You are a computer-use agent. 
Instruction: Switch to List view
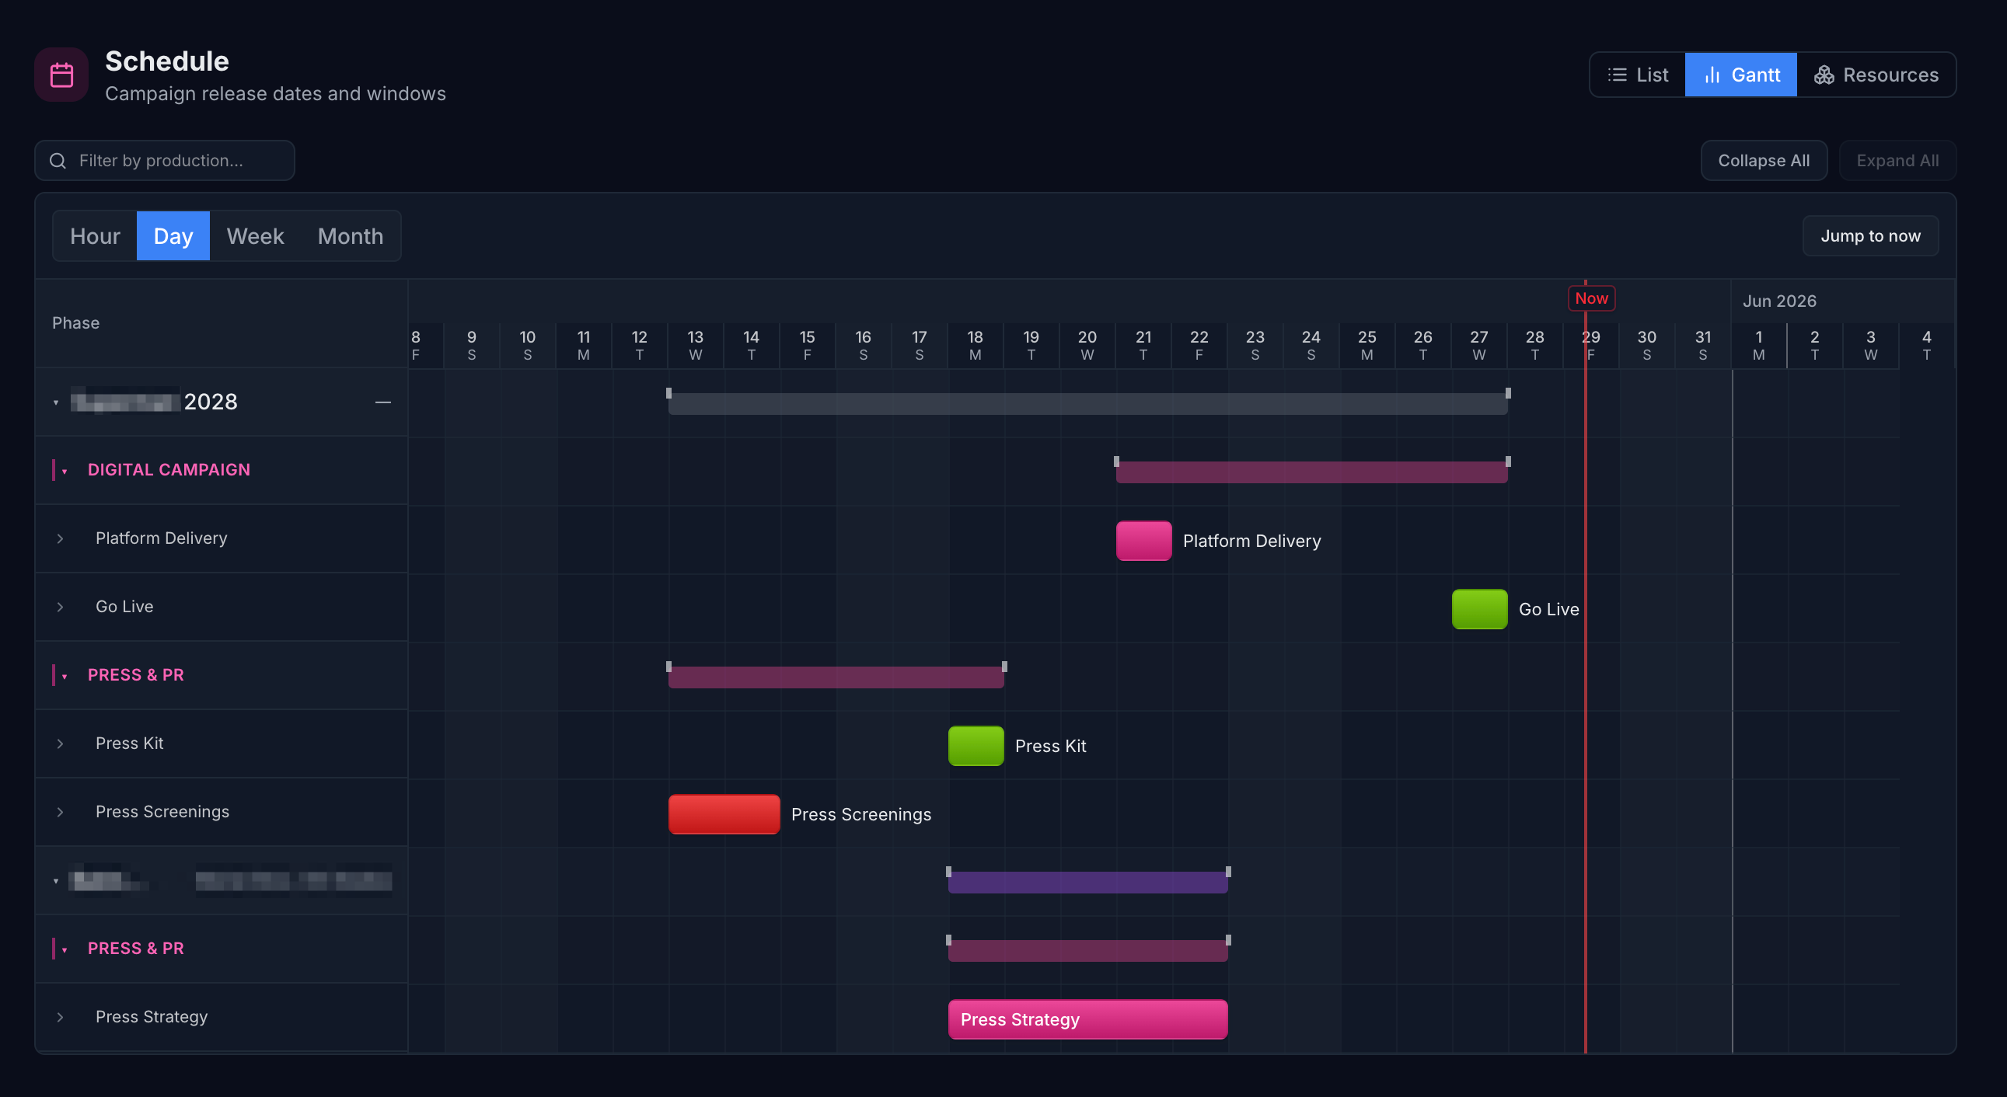click(1638, 75)
